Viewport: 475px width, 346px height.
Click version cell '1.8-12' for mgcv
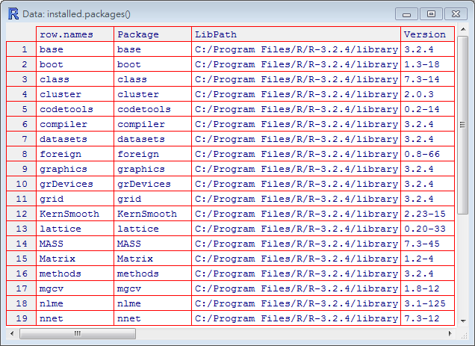427,288
